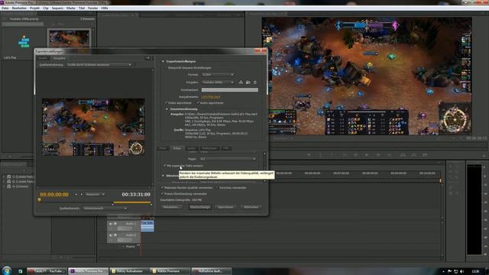Open the Vorgabe preset dropdown
This screenshot has height=275, width=489.
pos(218,82)
